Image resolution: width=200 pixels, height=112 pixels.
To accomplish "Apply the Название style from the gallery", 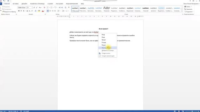I will [107, 9].
